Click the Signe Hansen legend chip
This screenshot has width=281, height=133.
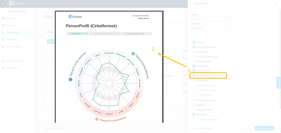click(78, 34)
